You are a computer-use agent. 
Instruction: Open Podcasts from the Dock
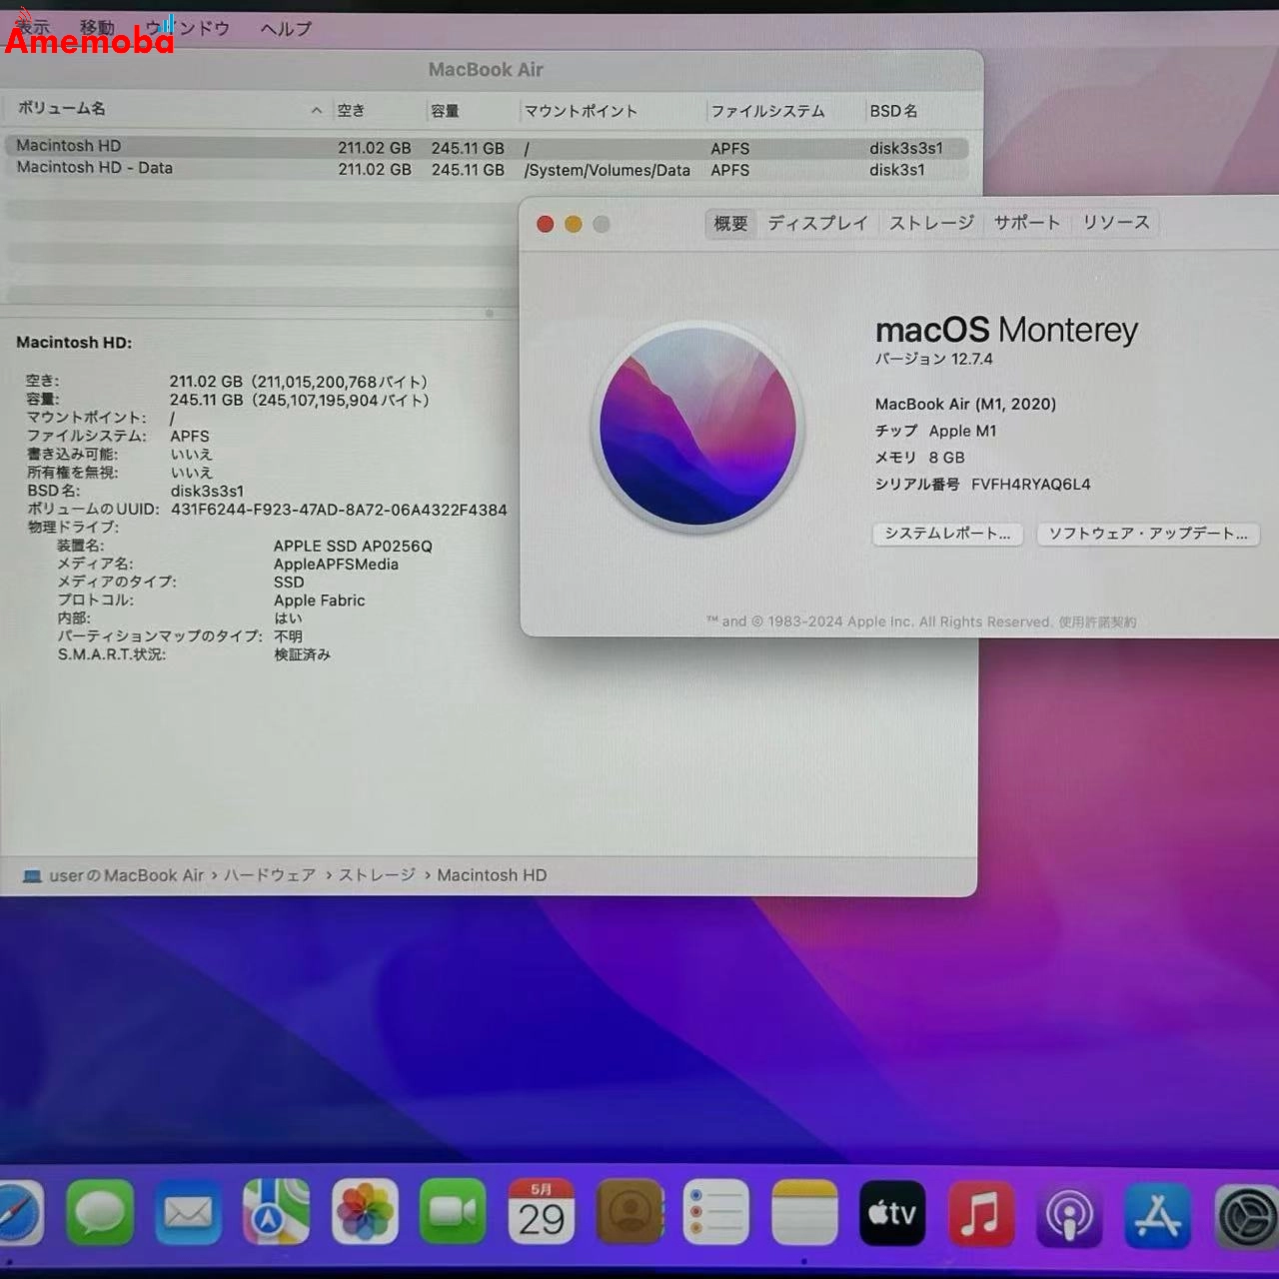(x=1068, y=1214)
